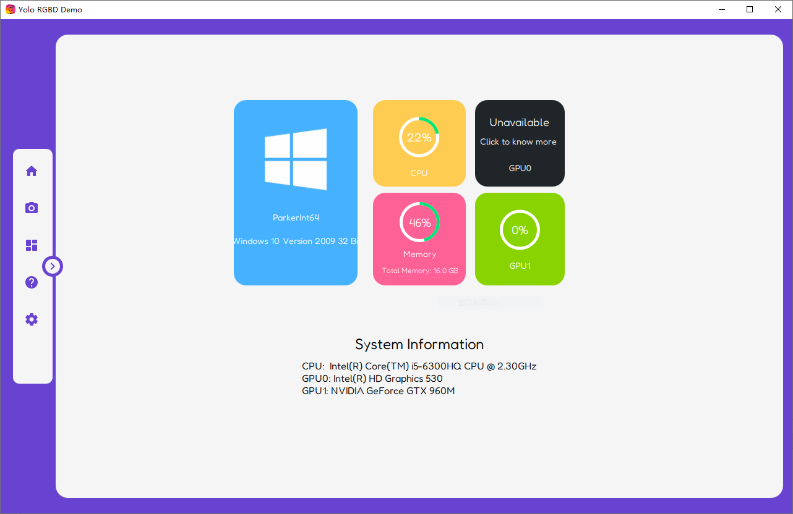Click Total Memory: 16.0 GB label
This screenshot has width=793, height=514.
pos(419,271)
